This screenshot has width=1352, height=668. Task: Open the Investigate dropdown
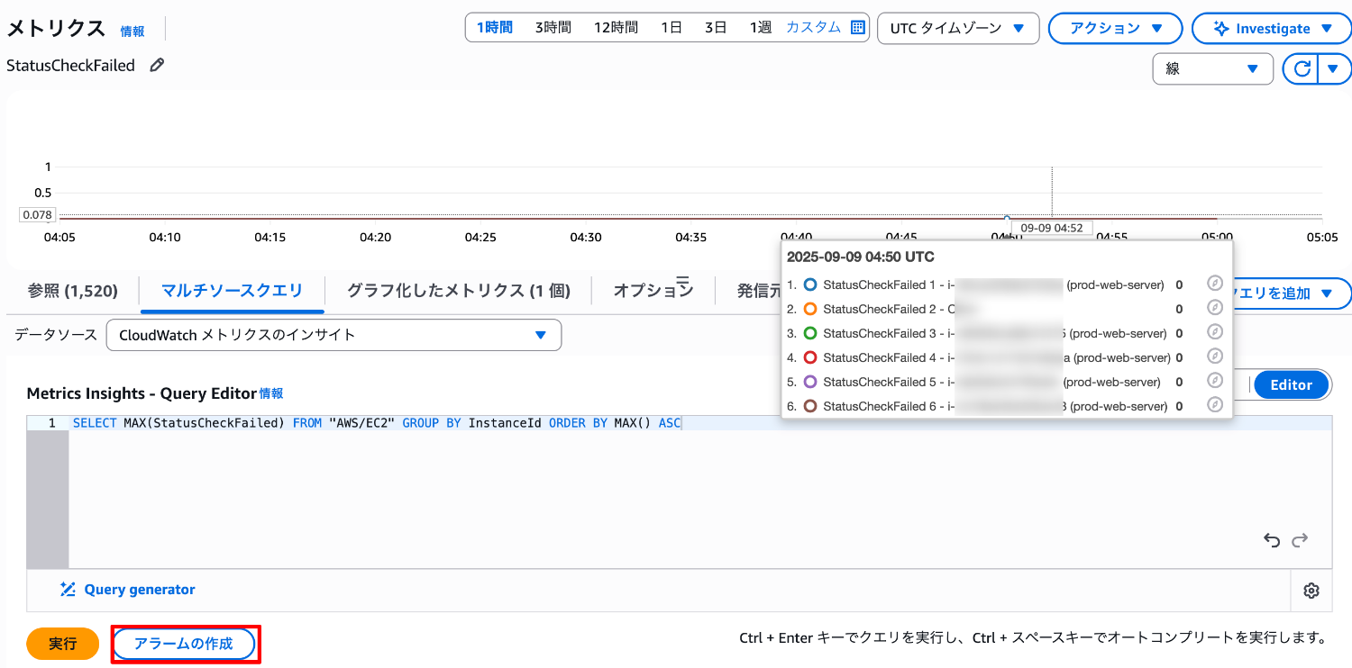coord(1272,28)
